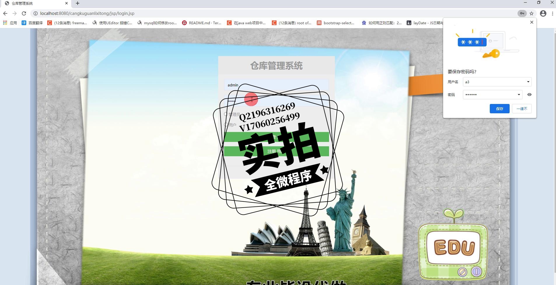
Task: Click 保存 to save the password
Action: point(499,109)
